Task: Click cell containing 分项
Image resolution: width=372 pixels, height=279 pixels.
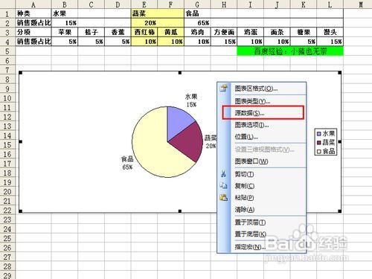Action: click(x=33, y=32)
